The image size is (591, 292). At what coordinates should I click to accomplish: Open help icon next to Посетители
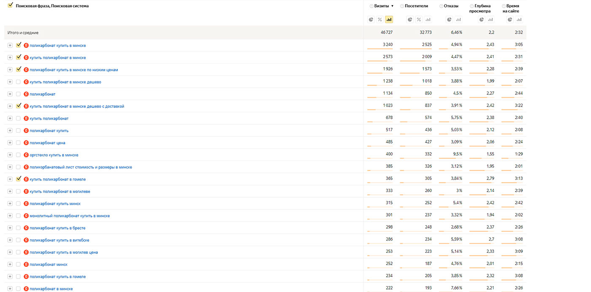[402, 6]
